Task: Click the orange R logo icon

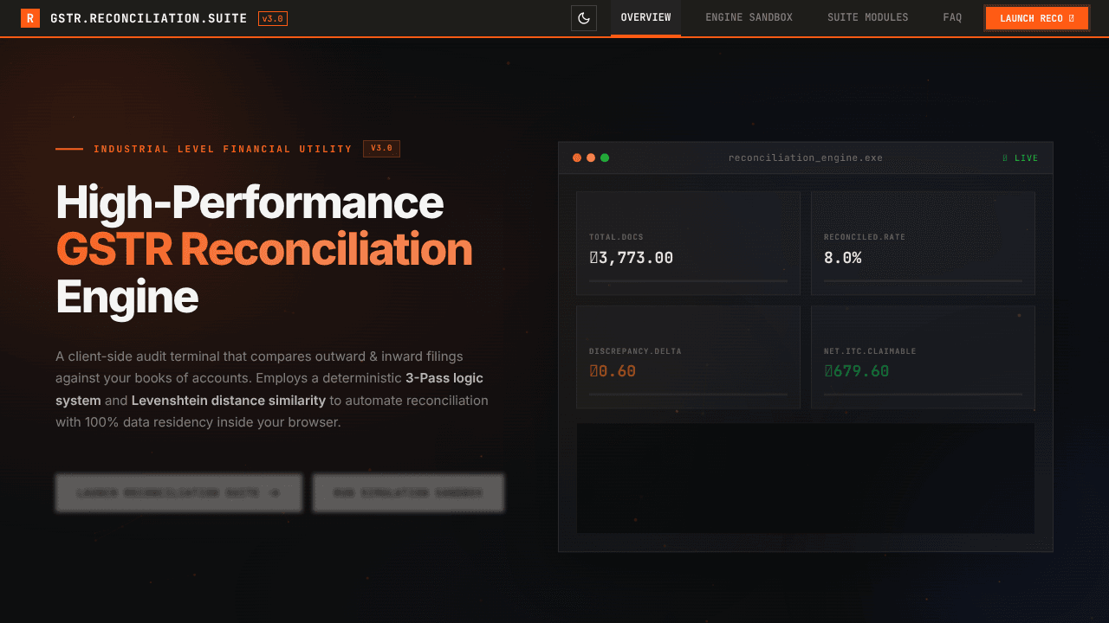Action: (30, 18)
